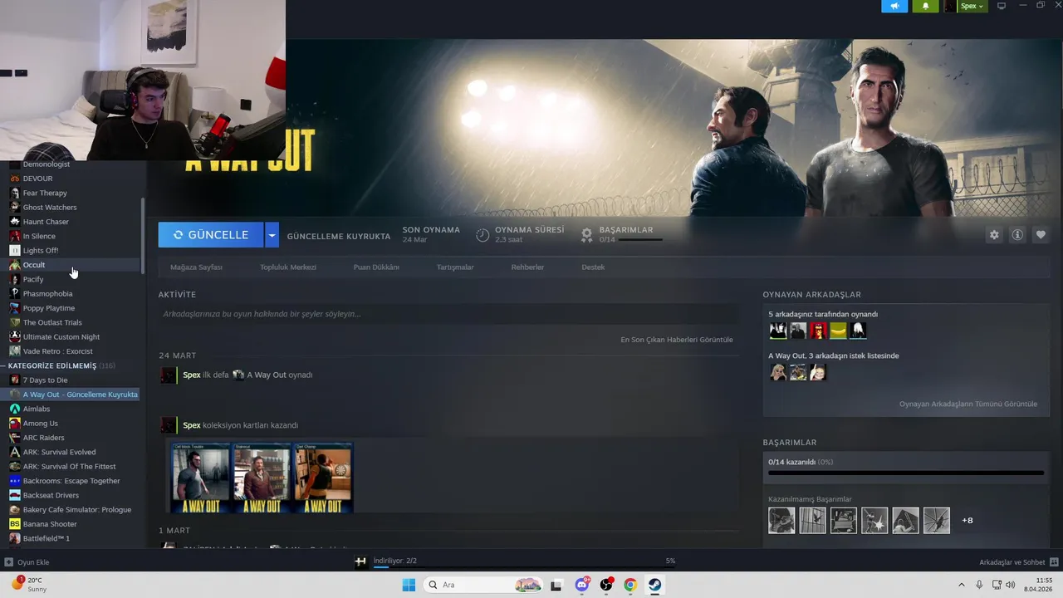Open the Topluluk Merkezi tab

288,267
